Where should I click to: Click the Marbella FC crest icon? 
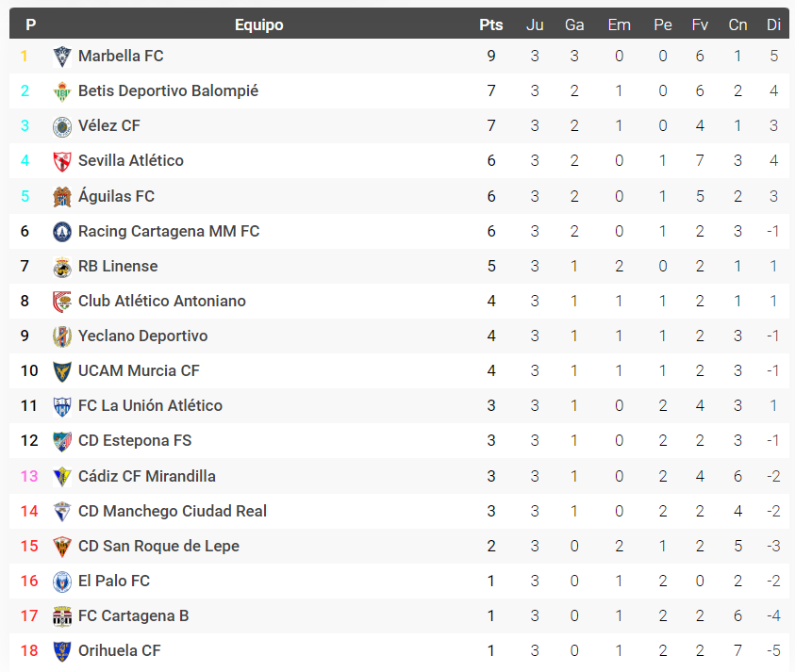(x=62, y=57)
